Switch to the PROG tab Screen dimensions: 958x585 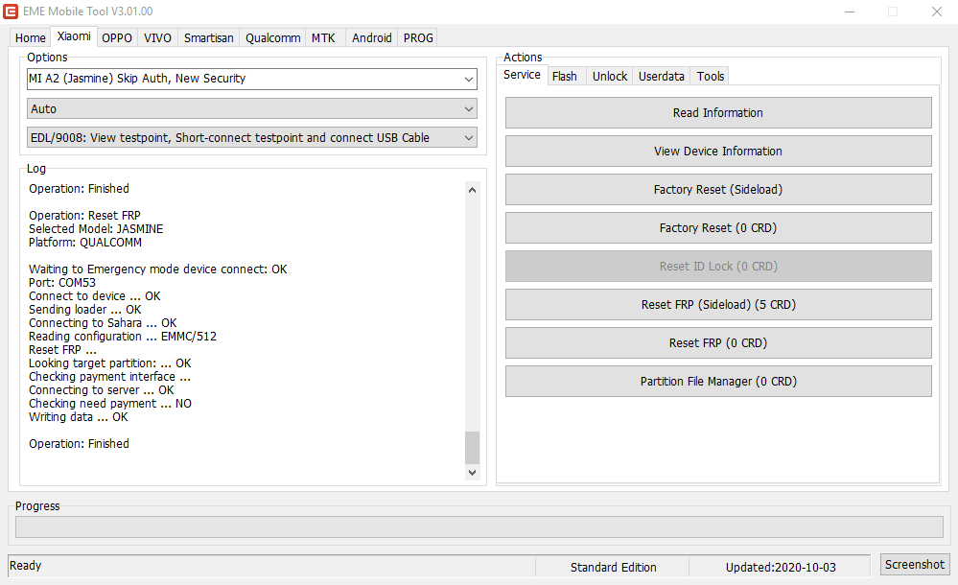pos(418,38)
